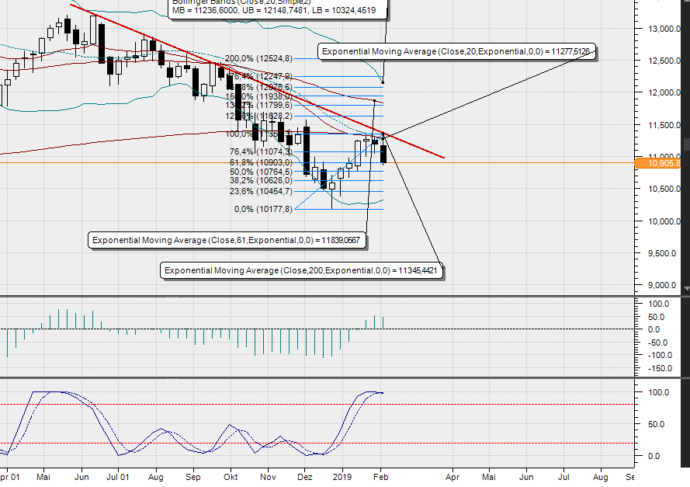Click the 2019 date axis label
Screen dimensions: 690x487
tap(342, 478)
